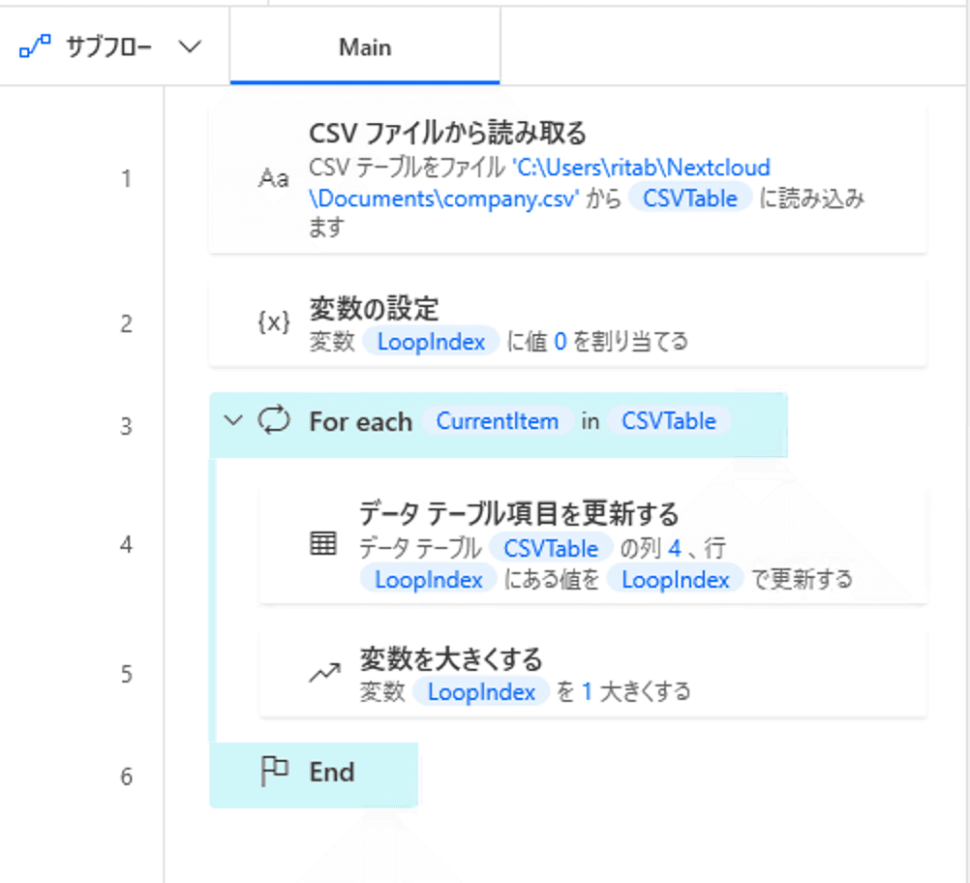The width and height of the screenshot is (970, 883).
Task: Click line number 4 in the gutter
Action: pyautogui.click(x=126, y=545)
